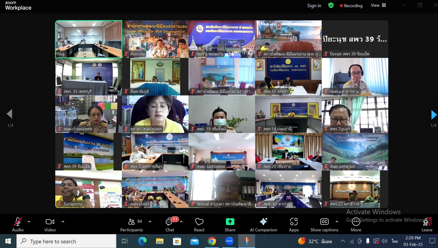Launch Microsoft Edge from the taskbar
Image resolution: width=438 pixels, height=248 pixels.
click(x=142, y=241)
